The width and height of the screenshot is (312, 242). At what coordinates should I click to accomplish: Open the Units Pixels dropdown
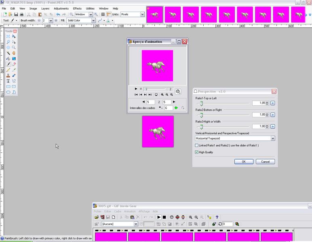142,14
